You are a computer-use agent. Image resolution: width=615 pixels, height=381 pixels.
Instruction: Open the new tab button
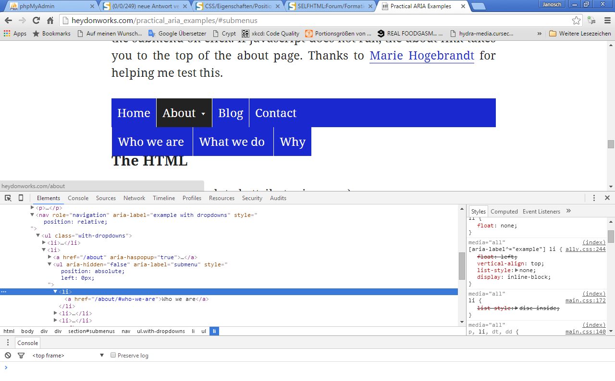[478, 6]
